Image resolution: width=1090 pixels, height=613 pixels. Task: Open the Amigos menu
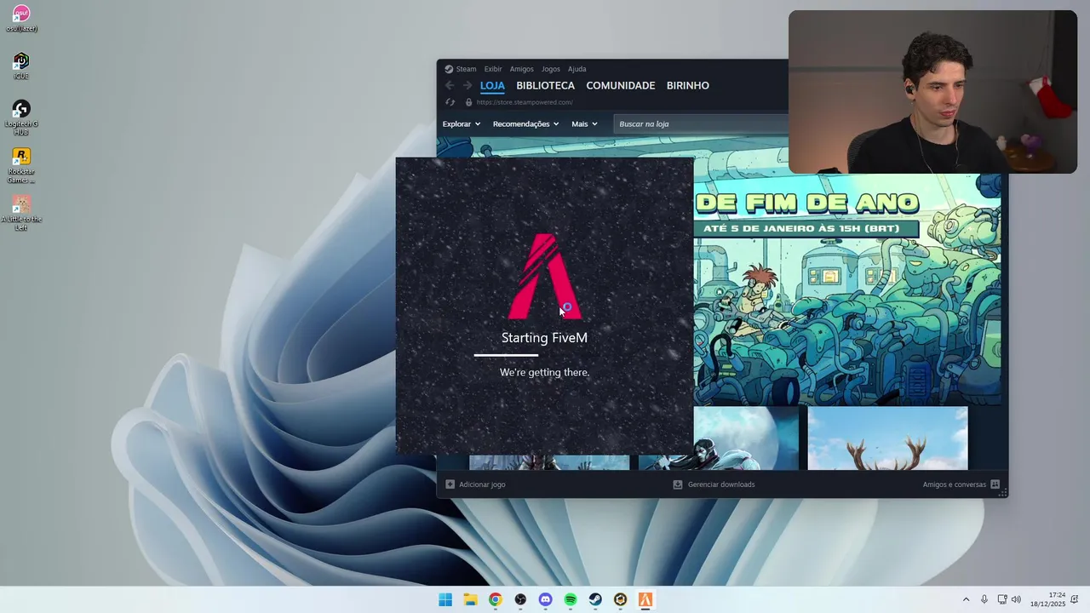point(521,69)
